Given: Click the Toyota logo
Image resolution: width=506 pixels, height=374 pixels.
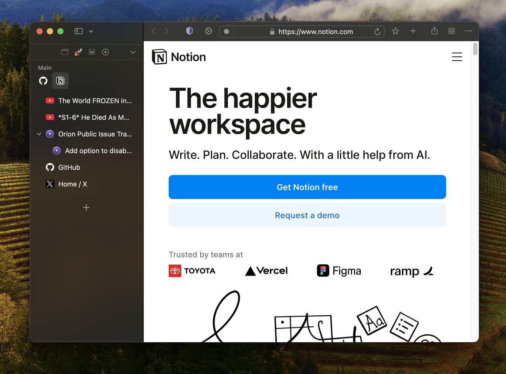Looking at the screenshot, I should (192, 271).
